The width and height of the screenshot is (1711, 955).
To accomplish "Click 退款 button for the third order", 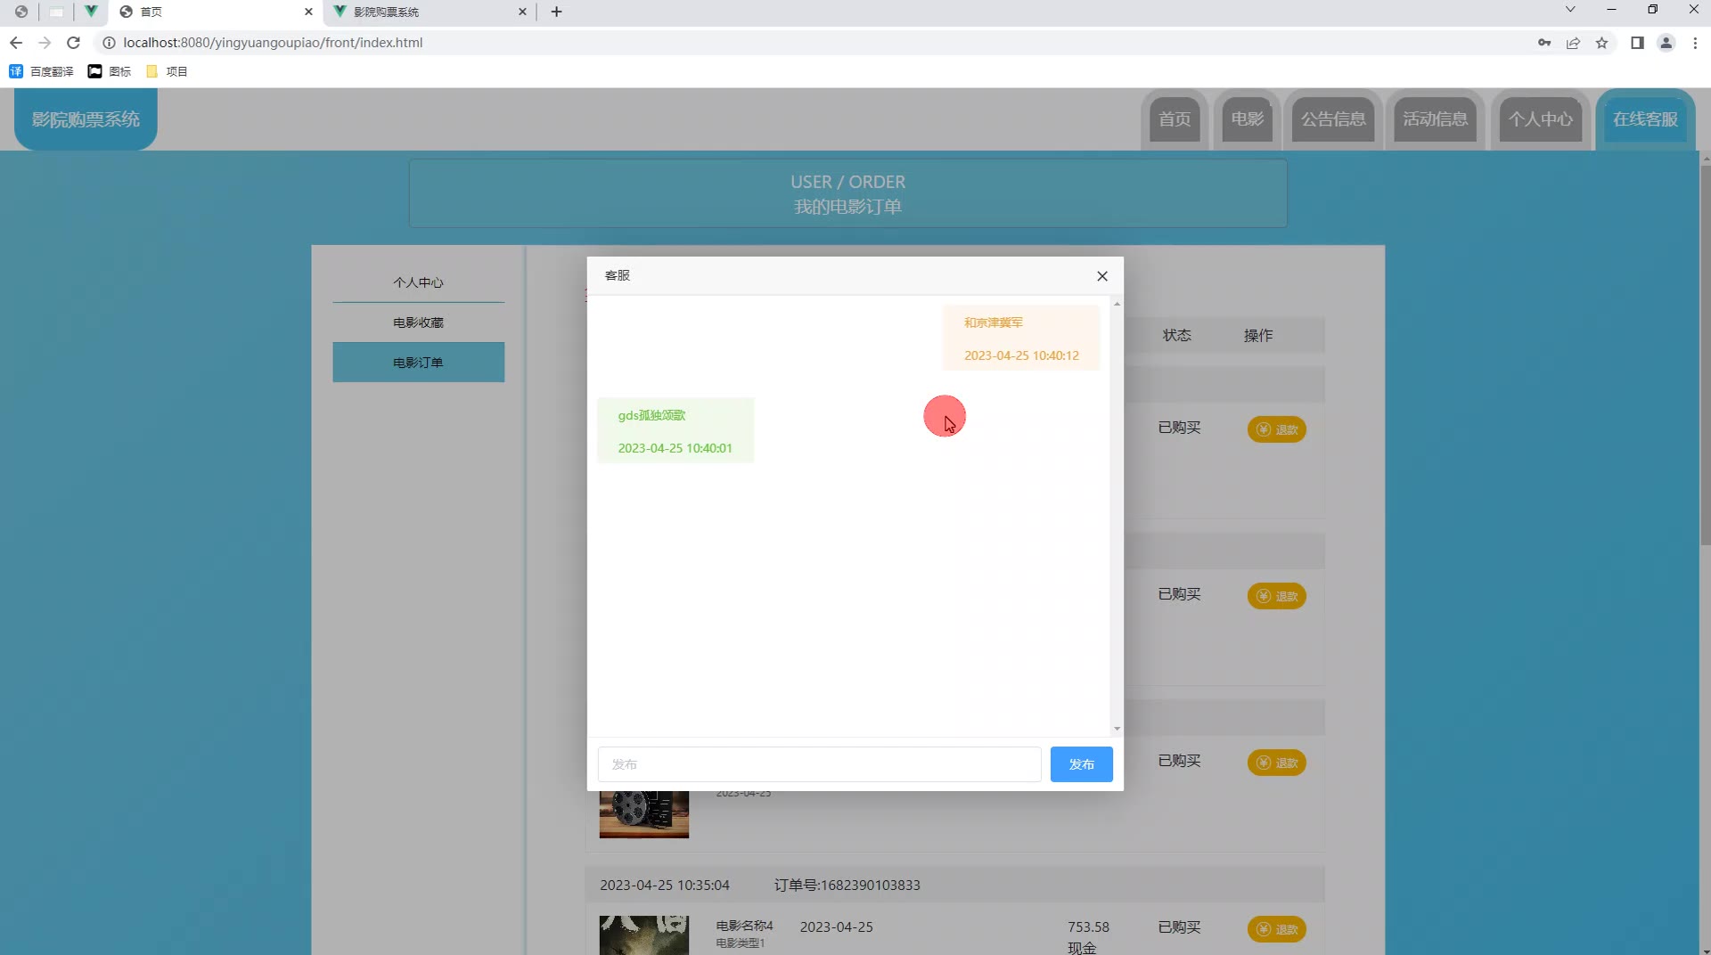I will click(x=1277, y=763).
